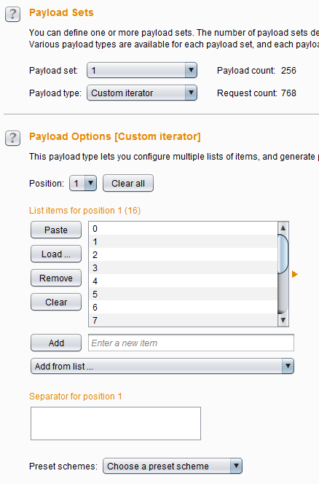
Task: Open the Choose a preset scheme dropdown
Action: (x=173, y=466)
